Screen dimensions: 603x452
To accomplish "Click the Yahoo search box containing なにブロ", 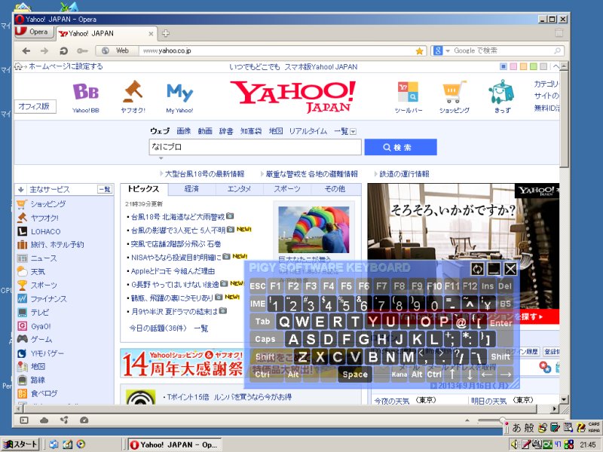I will click(x=255, y=147).
